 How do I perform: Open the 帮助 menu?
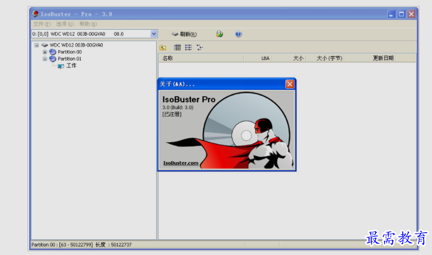[88, 24]
